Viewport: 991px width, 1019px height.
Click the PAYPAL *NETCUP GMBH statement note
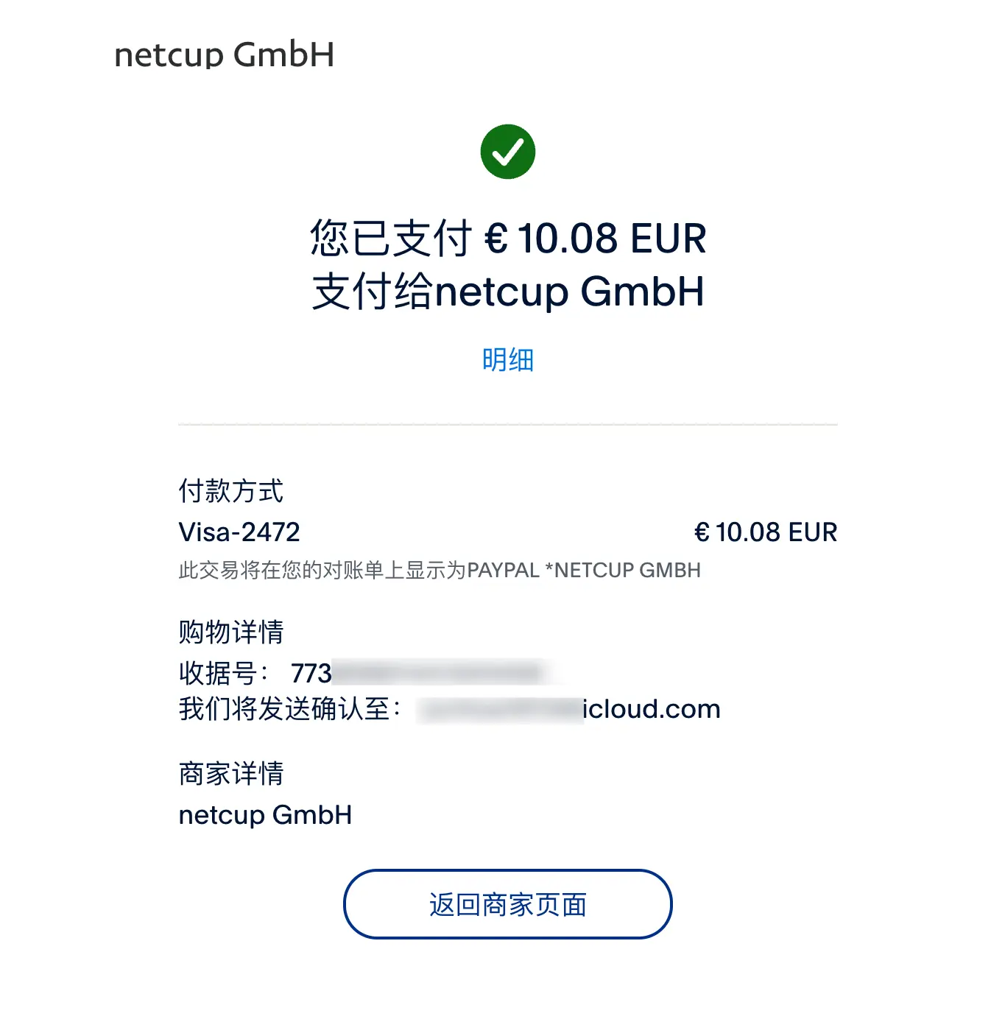(584, 571)
